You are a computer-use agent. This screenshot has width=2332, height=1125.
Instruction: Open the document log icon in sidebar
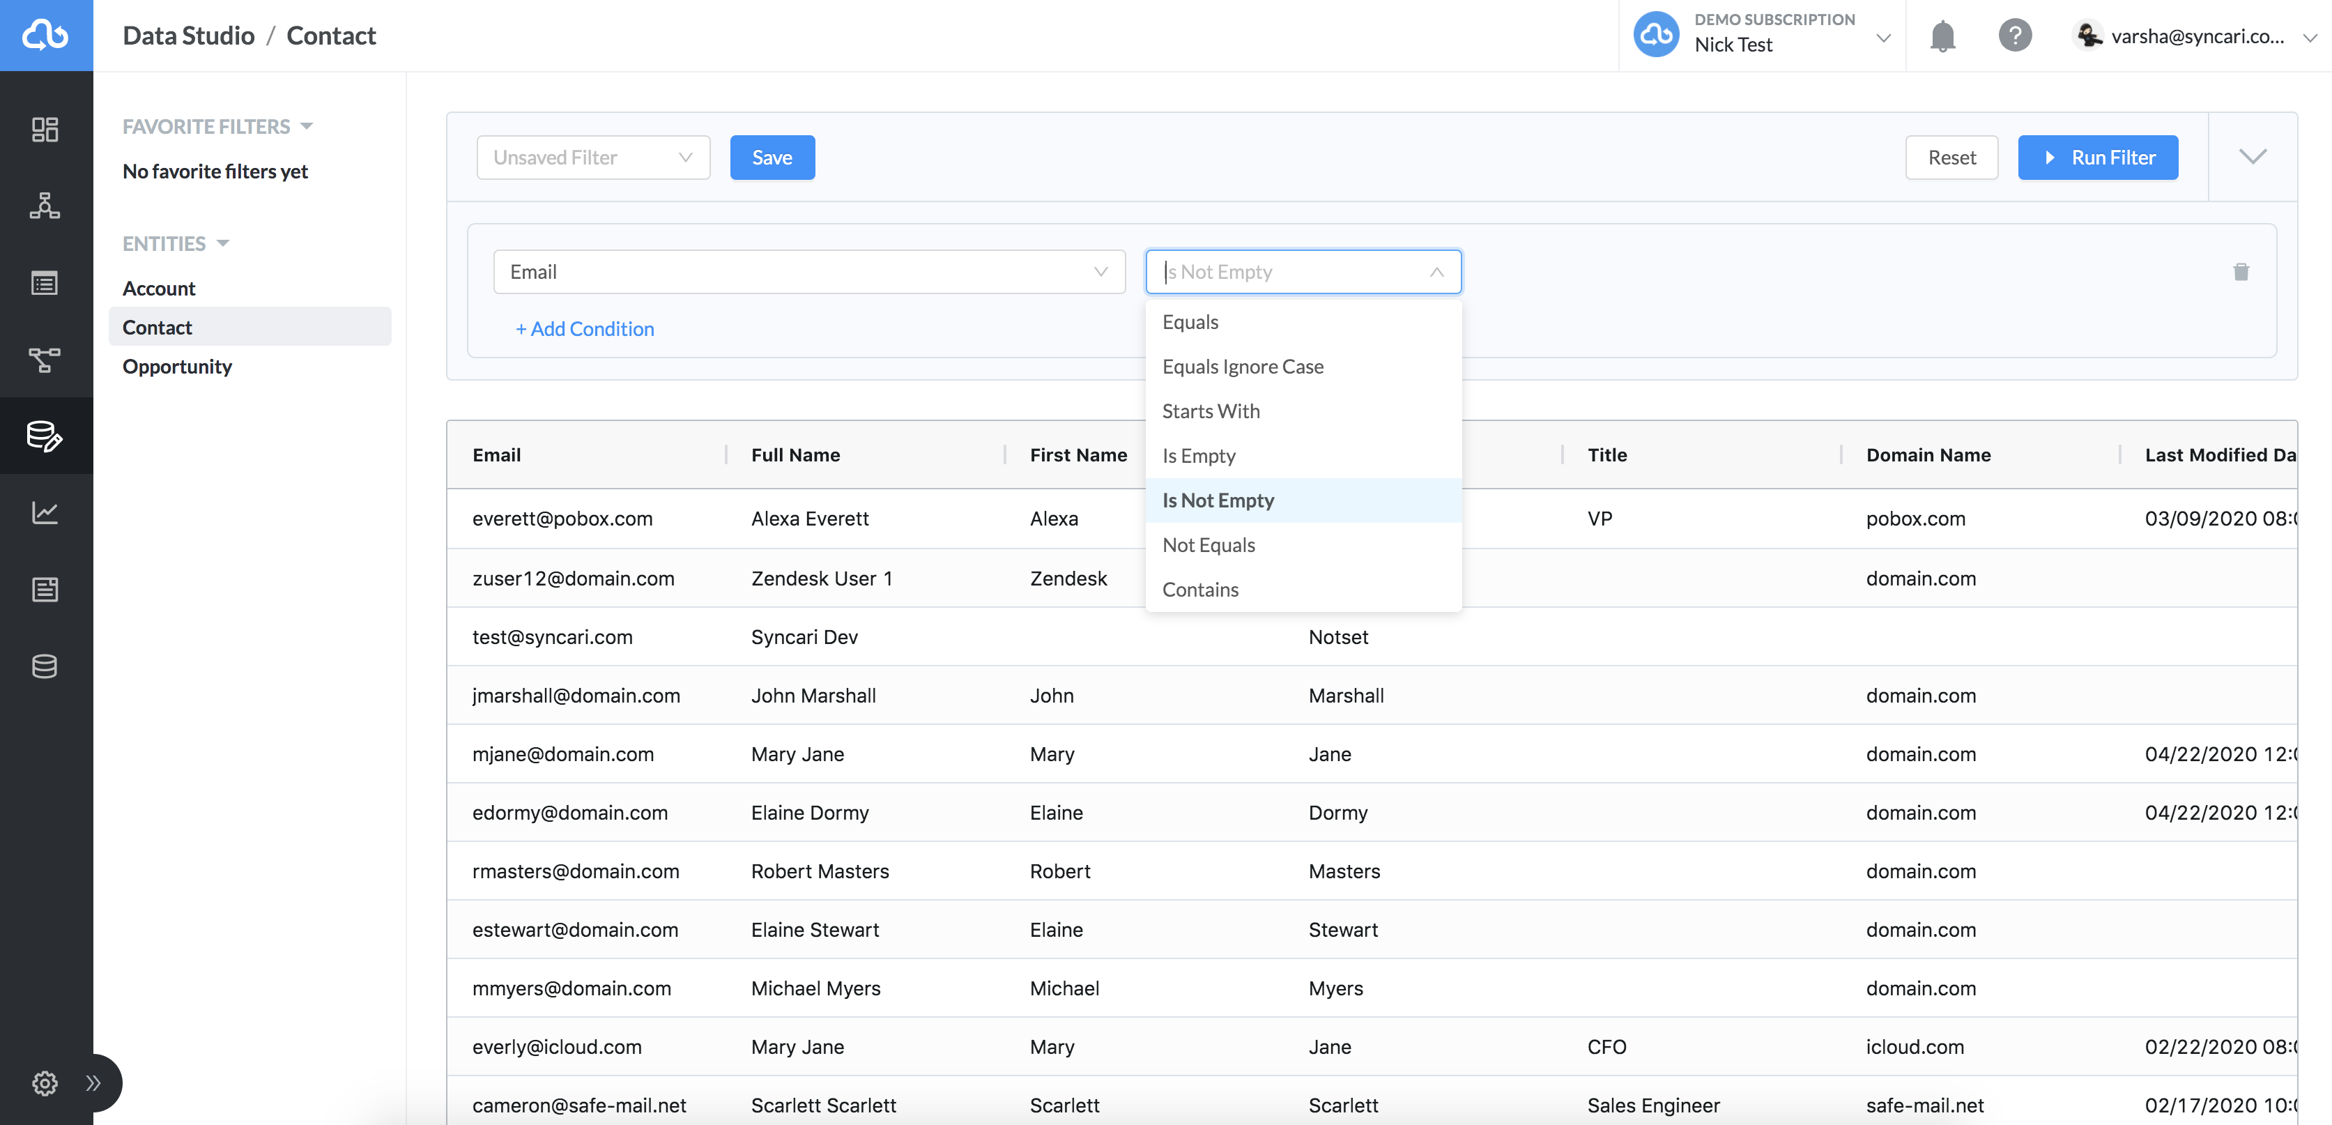tap(45, 589)
